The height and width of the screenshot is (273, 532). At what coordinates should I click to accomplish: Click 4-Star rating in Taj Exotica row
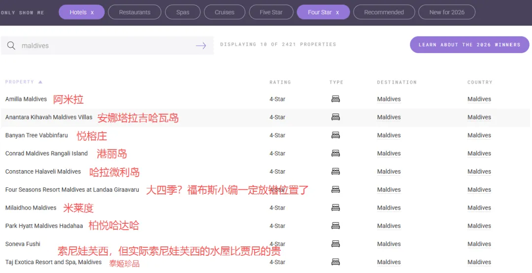pyautogui.click(x=277, y=262)
